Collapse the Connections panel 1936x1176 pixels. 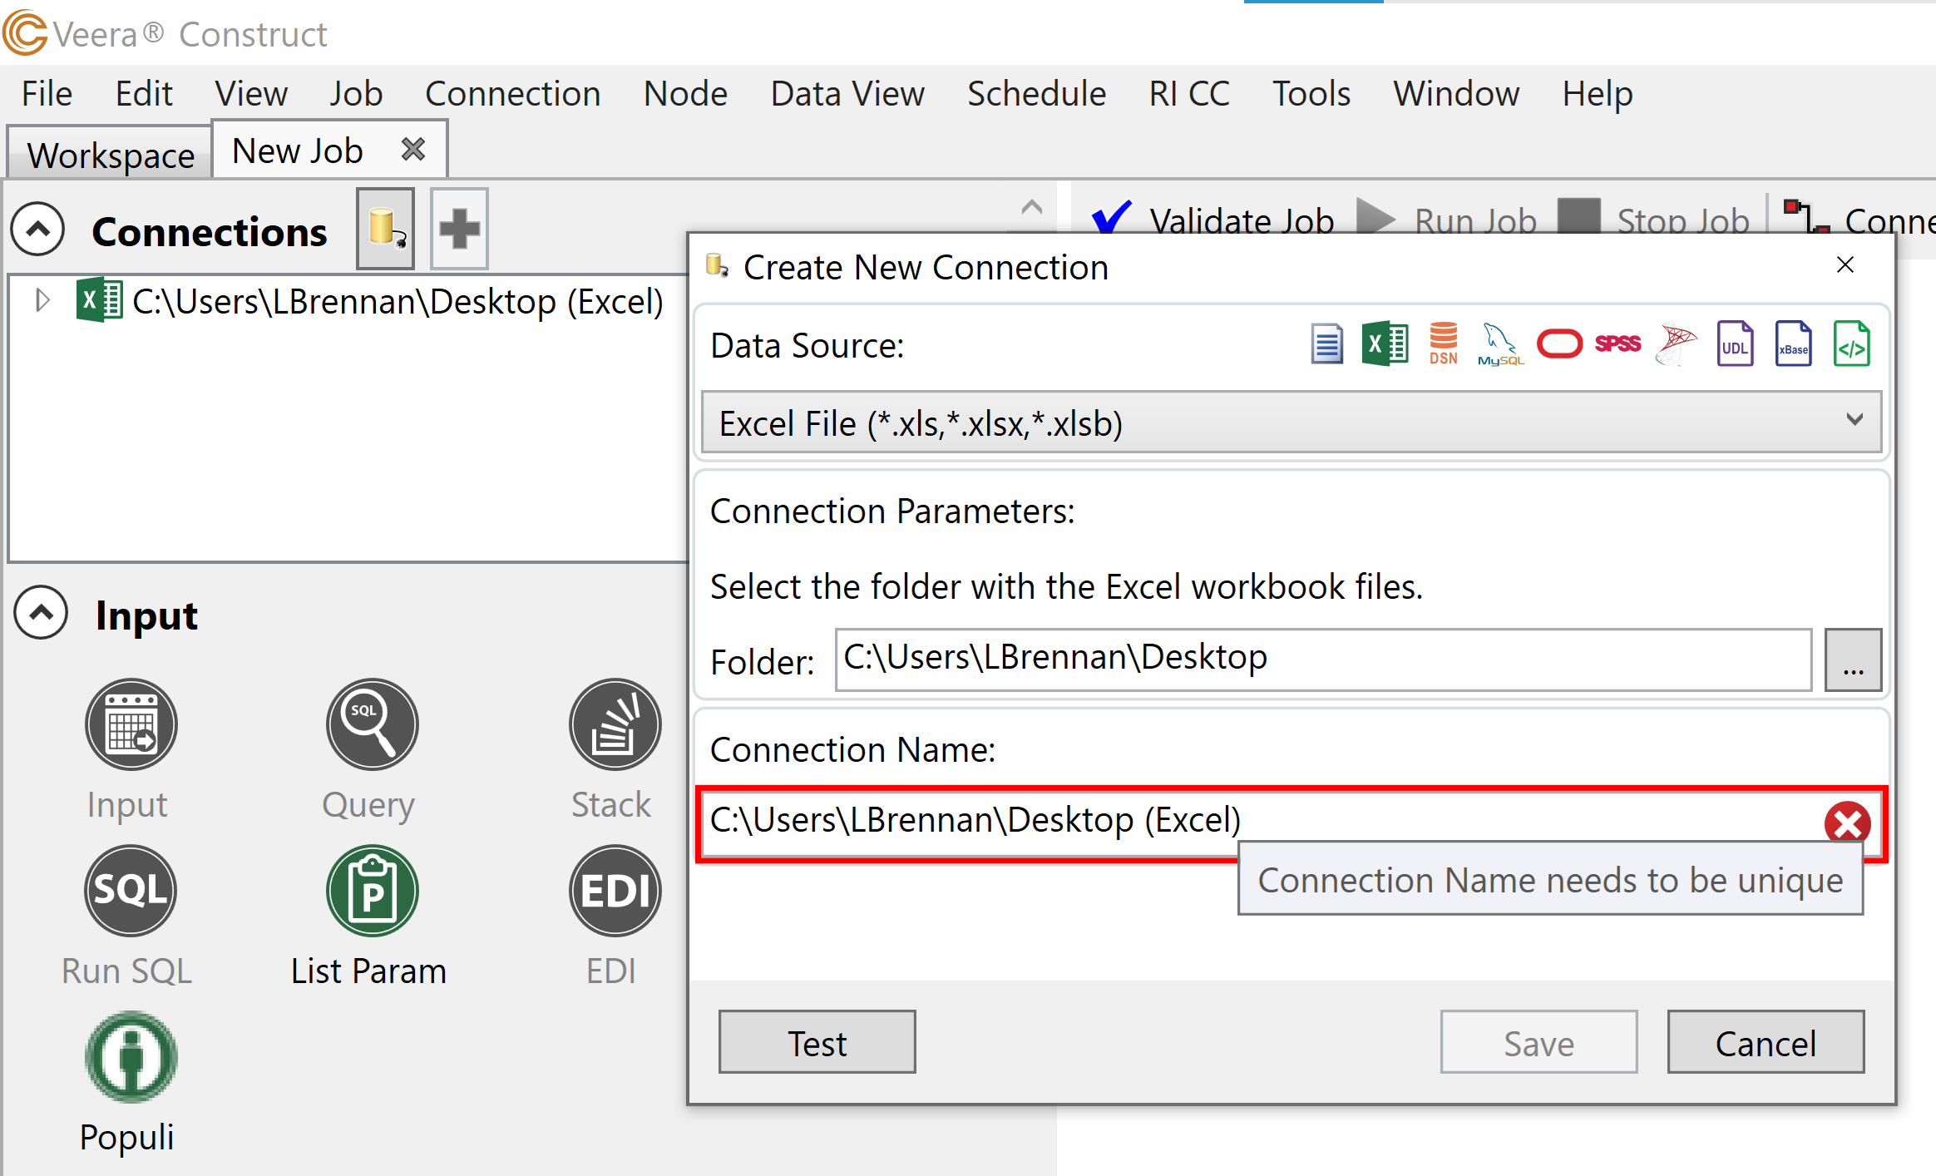pyautogui.click(x=37, y=229)
